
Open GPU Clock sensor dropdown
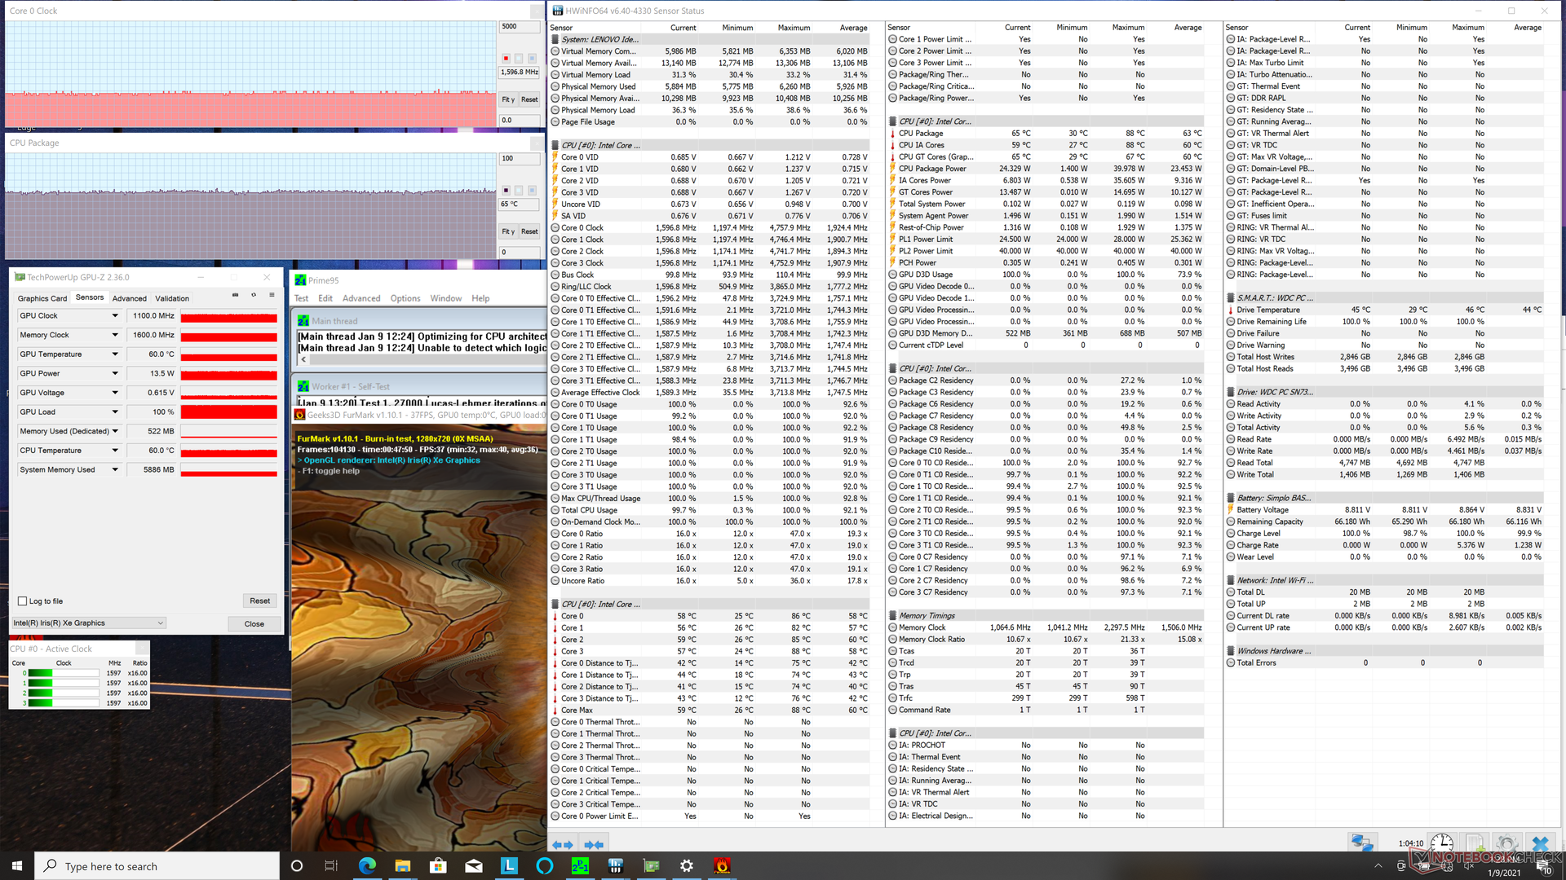point(115,316)
